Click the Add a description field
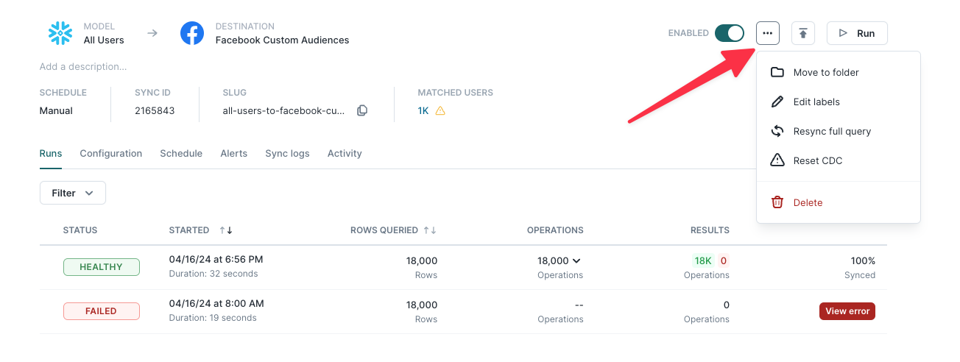Viewport: 960px width, 362px height. click(x=83, y=67)
